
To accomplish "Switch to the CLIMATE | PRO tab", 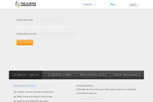I will point(59,75).
